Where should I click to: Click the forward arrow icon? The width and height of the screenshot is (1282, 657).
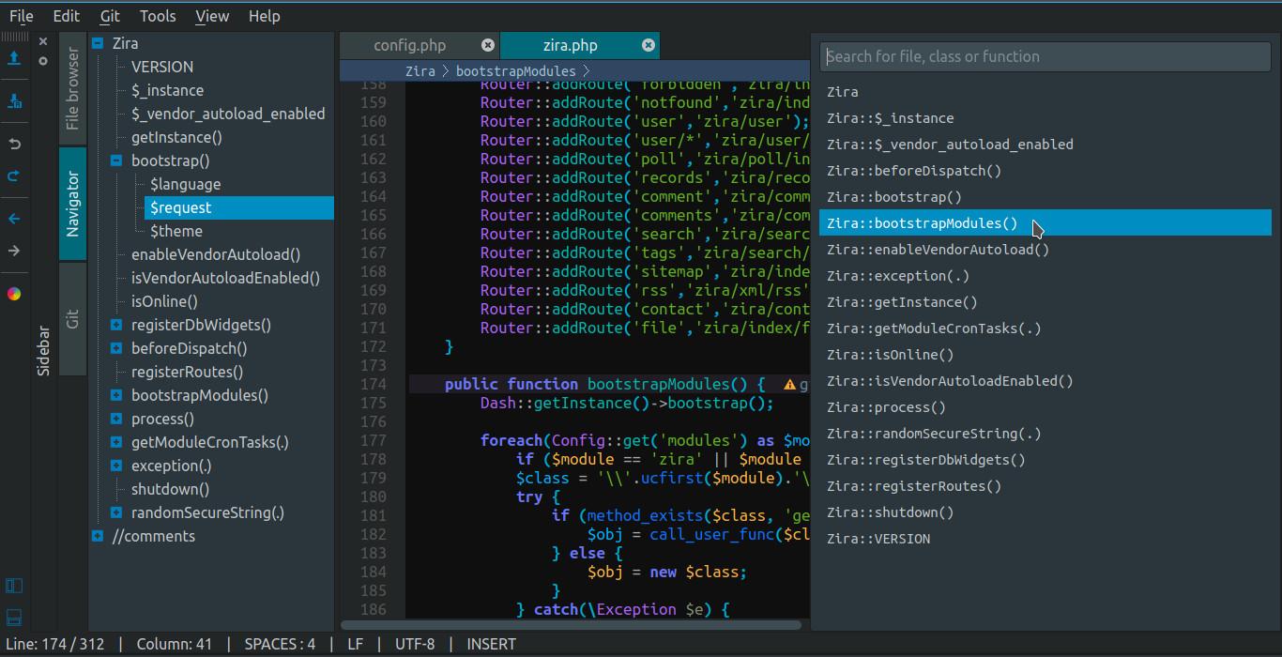pos(14,251)
